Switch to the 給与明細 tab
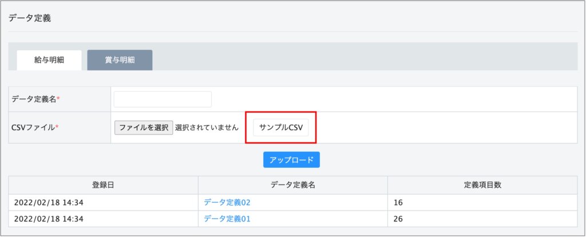The height and width of the screenshot is (237, 586). tap(49, 60)
